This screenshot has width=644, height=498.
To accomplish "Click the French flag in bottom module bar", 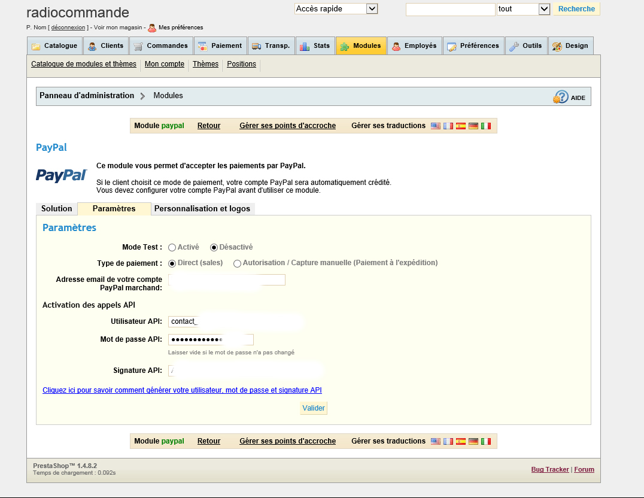I will coord(448,441).
